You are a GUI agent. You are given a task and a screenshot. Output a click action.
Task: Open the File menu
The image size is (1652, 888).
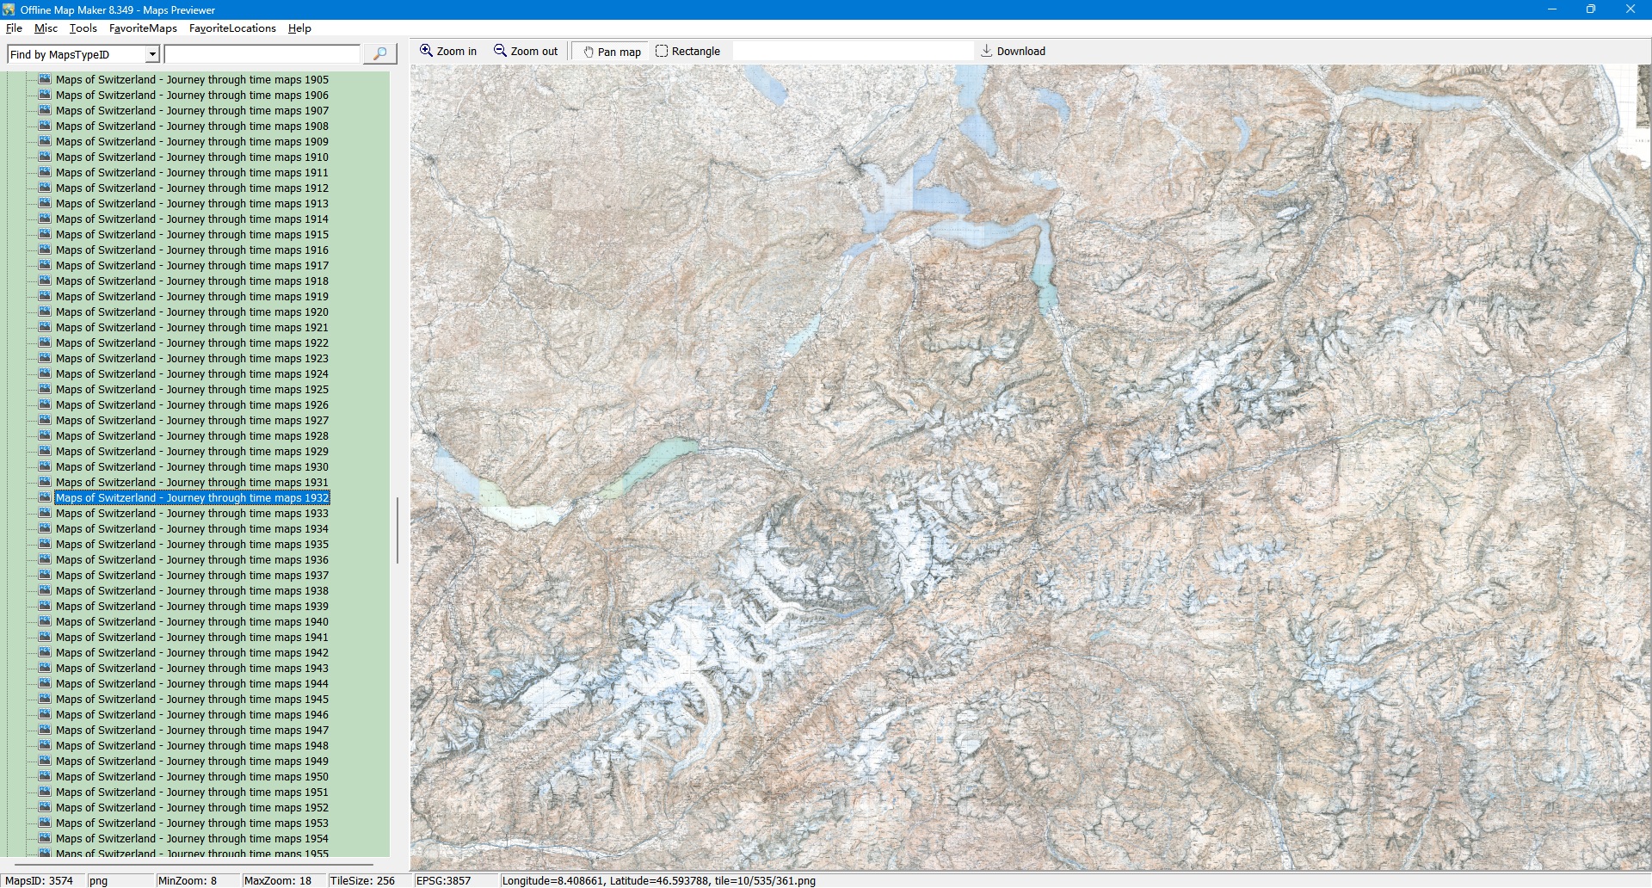click(14, 28)
